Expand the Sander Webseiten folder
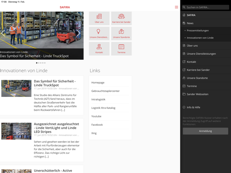Screen dimensions: 231x173 205,94
